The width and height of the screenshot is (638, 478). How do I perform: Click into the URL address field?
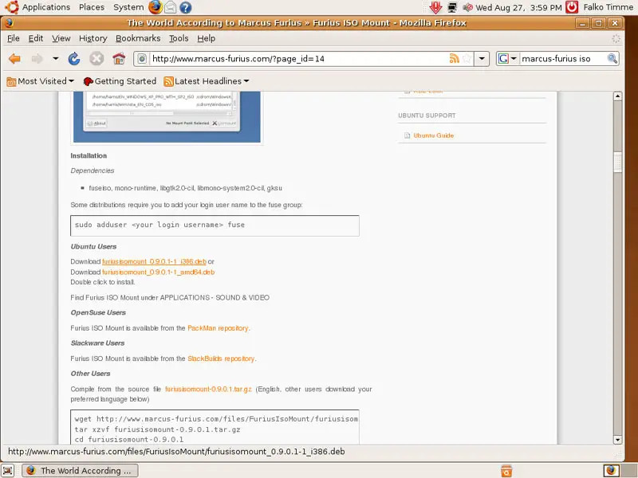298,59
